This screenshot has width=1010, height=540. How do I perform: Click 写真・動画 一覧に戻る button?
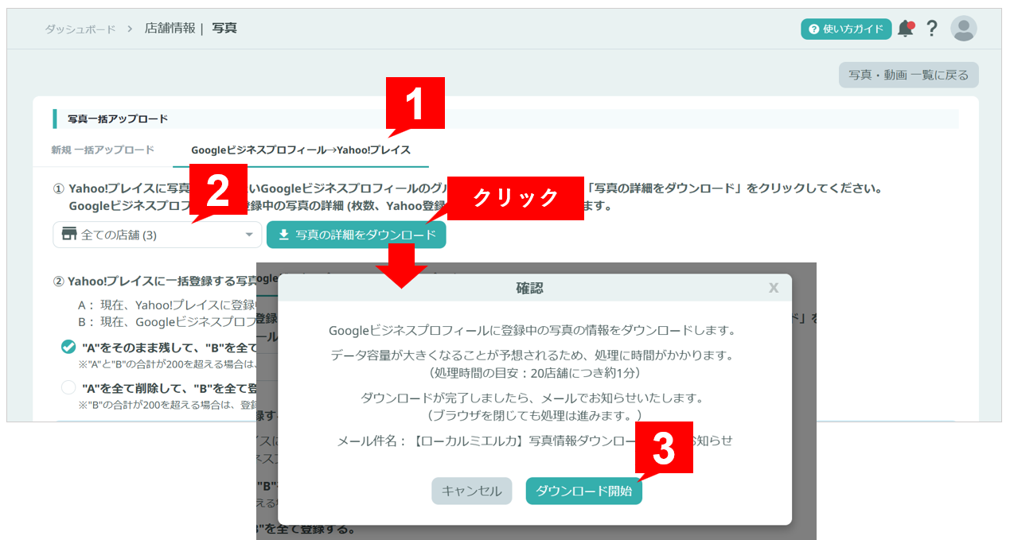(908, 76)
